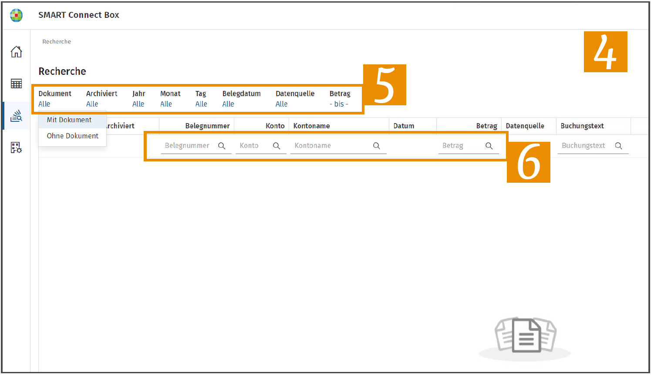Image resolution: width=651 pixels, height=375 pixels.
Task: Open the Archiviert filter dropdown
Action: click(x=92, y=104)
